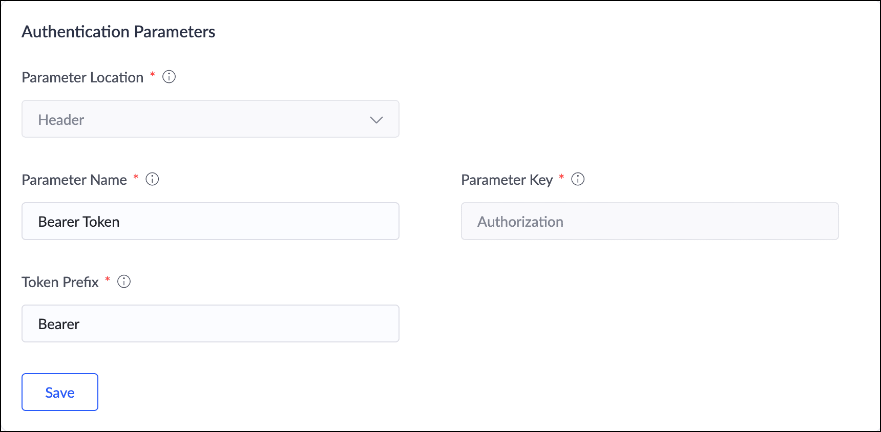Click the Parameter Location label
Viewport: 881px width, 432px height.
click(82, 77)
